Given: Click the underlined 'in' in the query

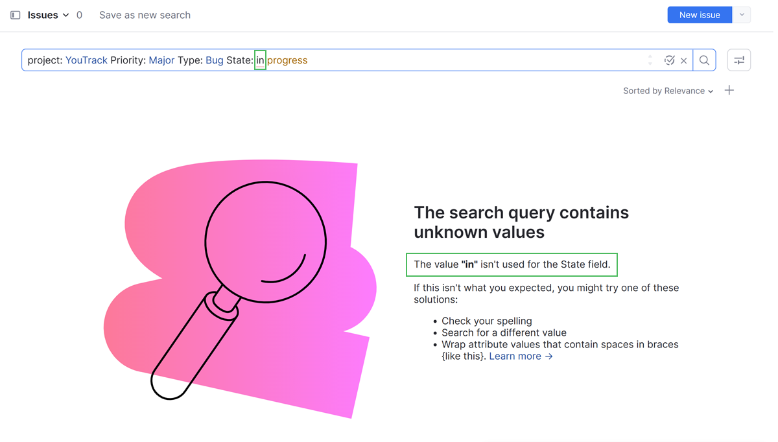Looking at the screenshot, I should 260,60.
